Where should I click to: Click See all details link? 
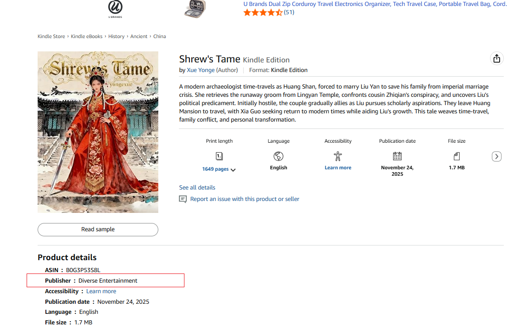coord(197,187)
